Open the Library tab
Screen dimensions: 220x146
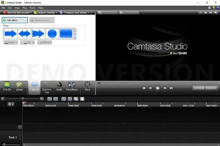point(19,87)
